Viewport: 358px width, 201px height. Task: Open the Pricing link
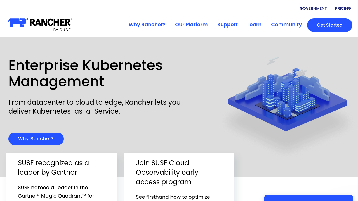pos(343,8)
